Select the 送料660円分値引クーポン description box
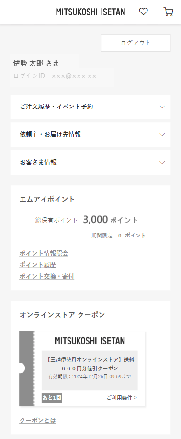181x439 pixels. tap(90, 370)
